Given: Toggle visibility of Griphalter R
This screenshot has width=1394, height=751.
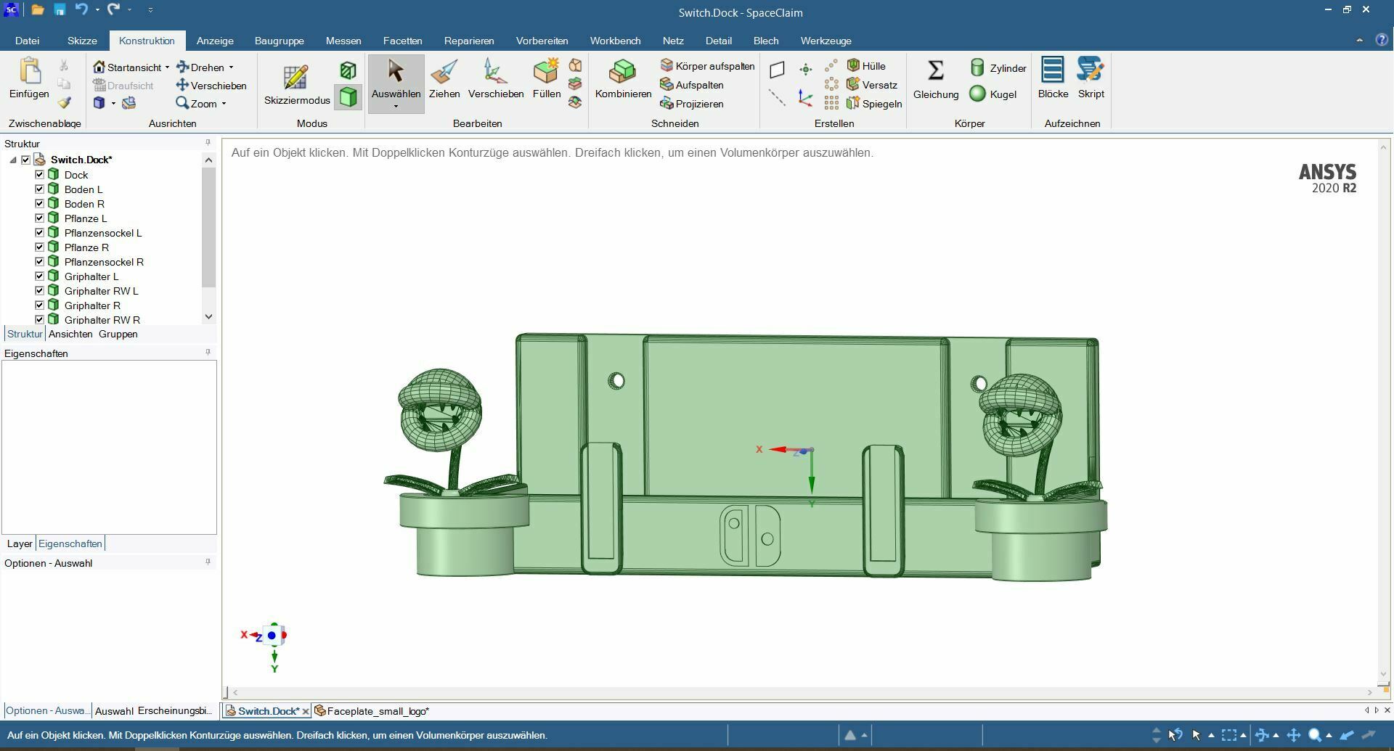Looking at the screenshot, I should (40, 305).
